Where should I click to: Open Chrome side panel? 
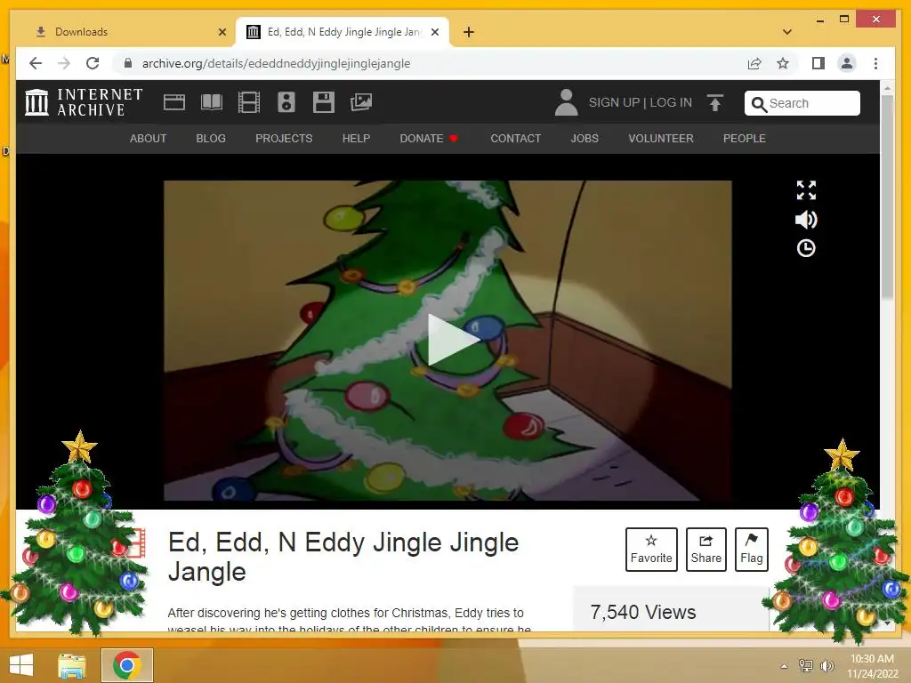818,63
